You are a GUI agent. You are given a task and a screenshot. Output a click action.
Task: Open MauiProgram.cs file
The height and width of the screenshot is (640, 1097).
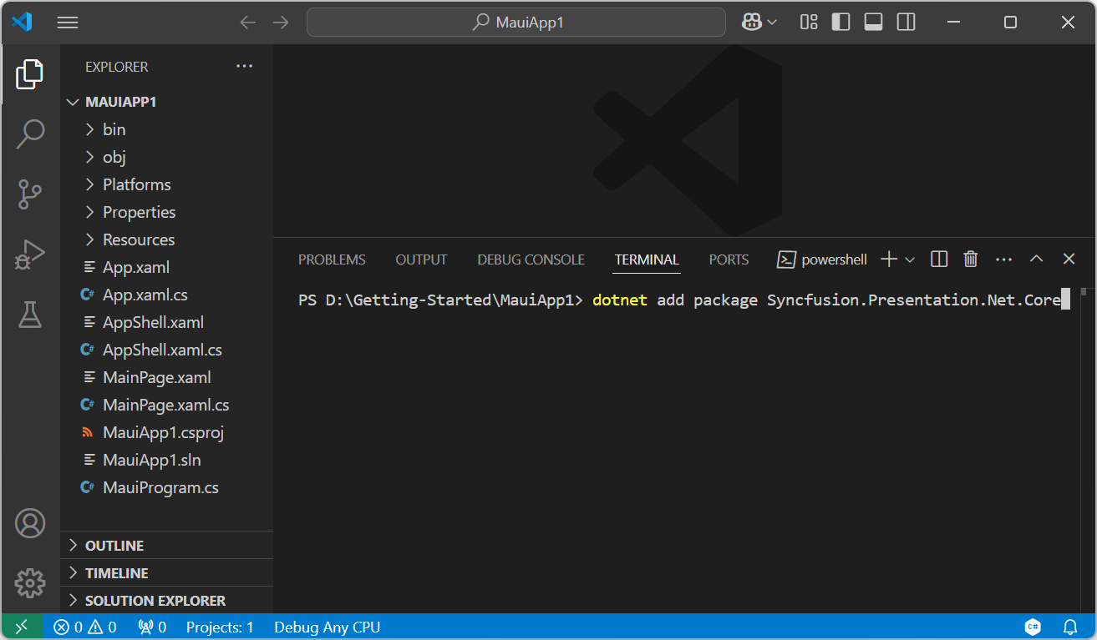coord(167,487)
